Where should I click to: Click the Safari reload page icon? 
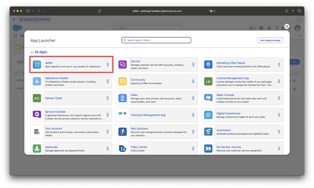pyautogui.click(x=215, y=11)
